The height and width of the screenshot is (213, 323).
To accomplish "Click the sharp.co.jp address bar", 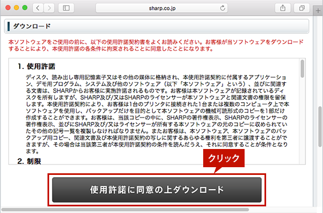I will (x=162, y=8).
